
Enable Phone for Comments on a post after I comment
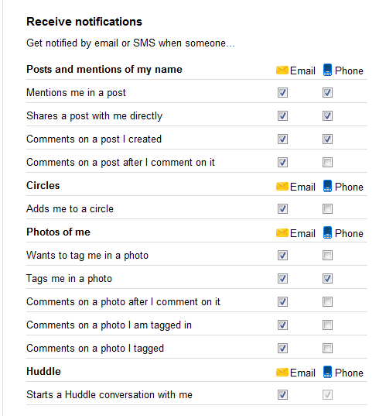[x=327, y=163]
